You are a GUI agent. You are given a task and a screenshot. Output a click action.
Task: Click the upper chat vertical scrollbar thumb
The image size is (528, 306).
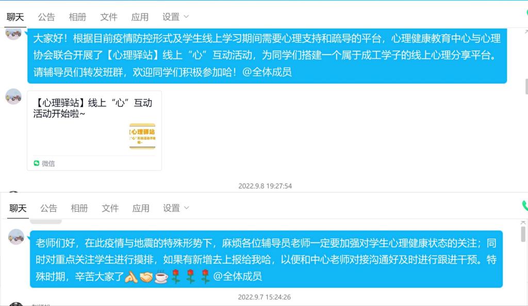pos(526,87)
